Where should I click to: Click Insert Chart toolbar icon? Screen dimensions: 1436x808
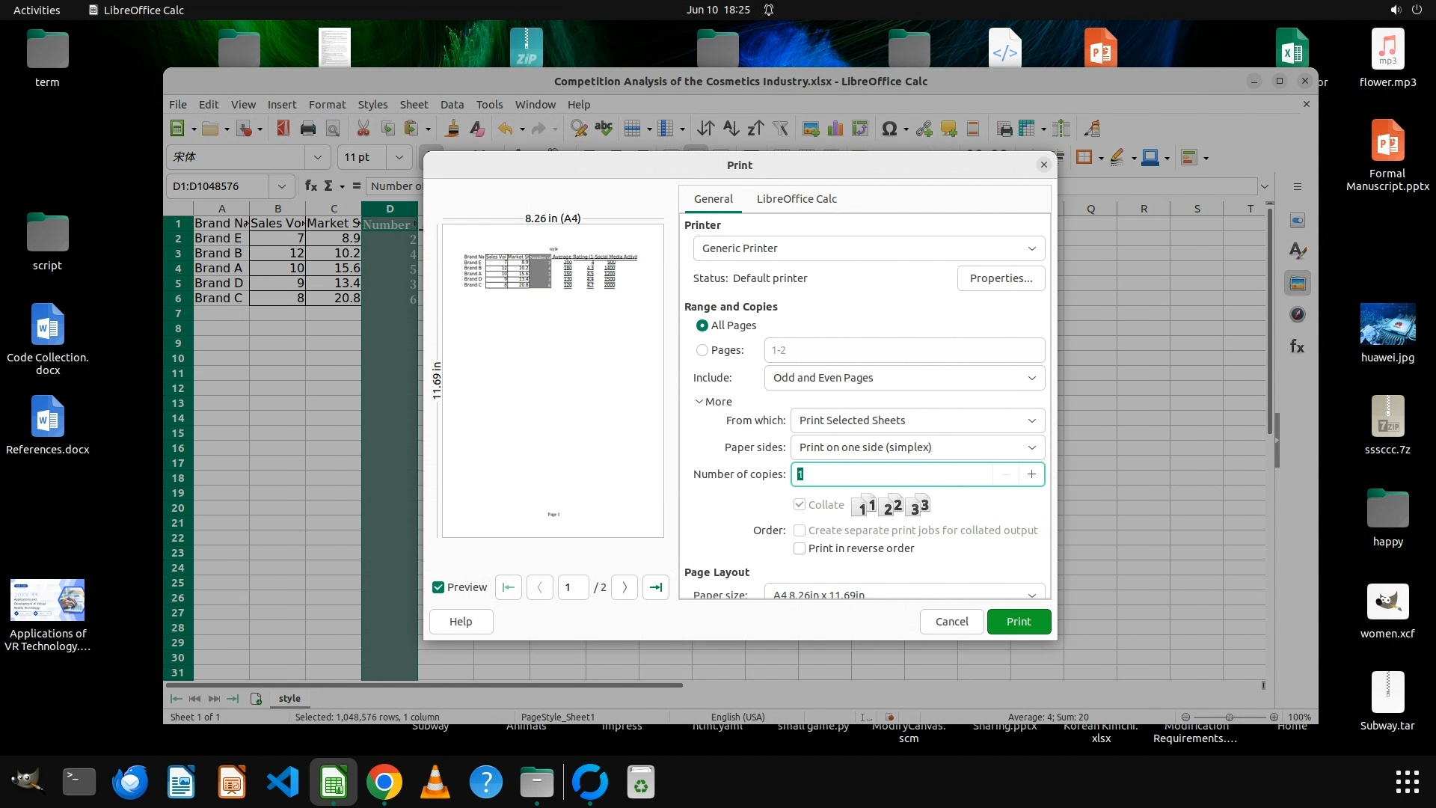coord(835,129)
